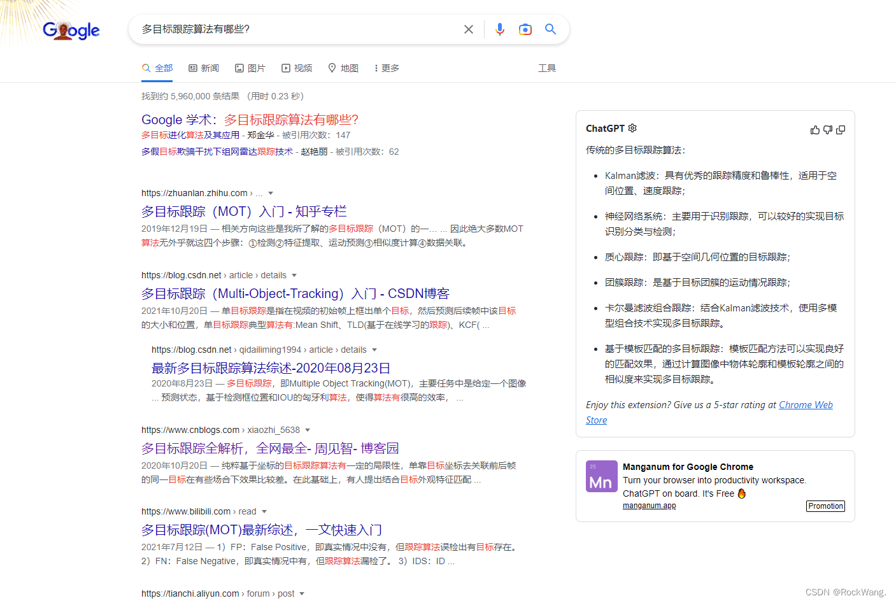Click 卡尔曼滤波组合跟踪 bullet text

point(721,316)
